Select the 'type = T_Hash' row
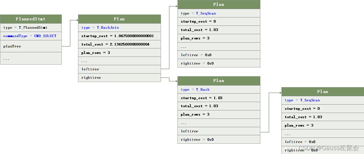The height and width of the screenshot is (154, 364). (x=219, y=90)
